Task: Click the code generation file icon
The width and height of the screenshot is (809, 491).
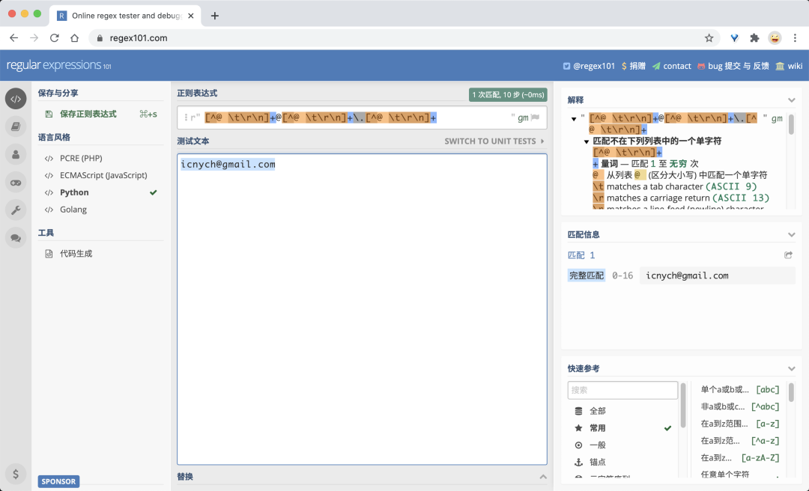Action: 49,254
